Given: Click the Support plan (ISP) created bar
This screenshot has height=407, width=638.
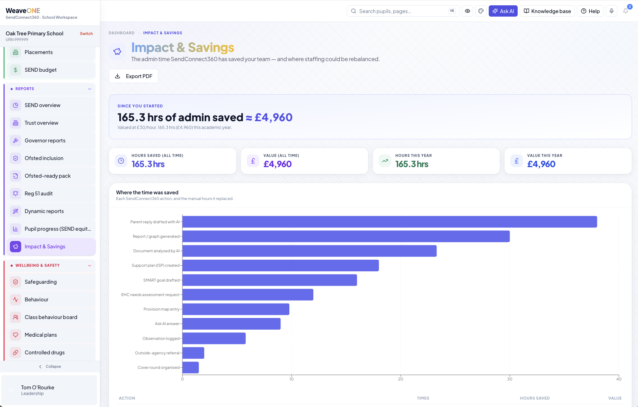Looking at the screenshot, I should tap(281, 266).
